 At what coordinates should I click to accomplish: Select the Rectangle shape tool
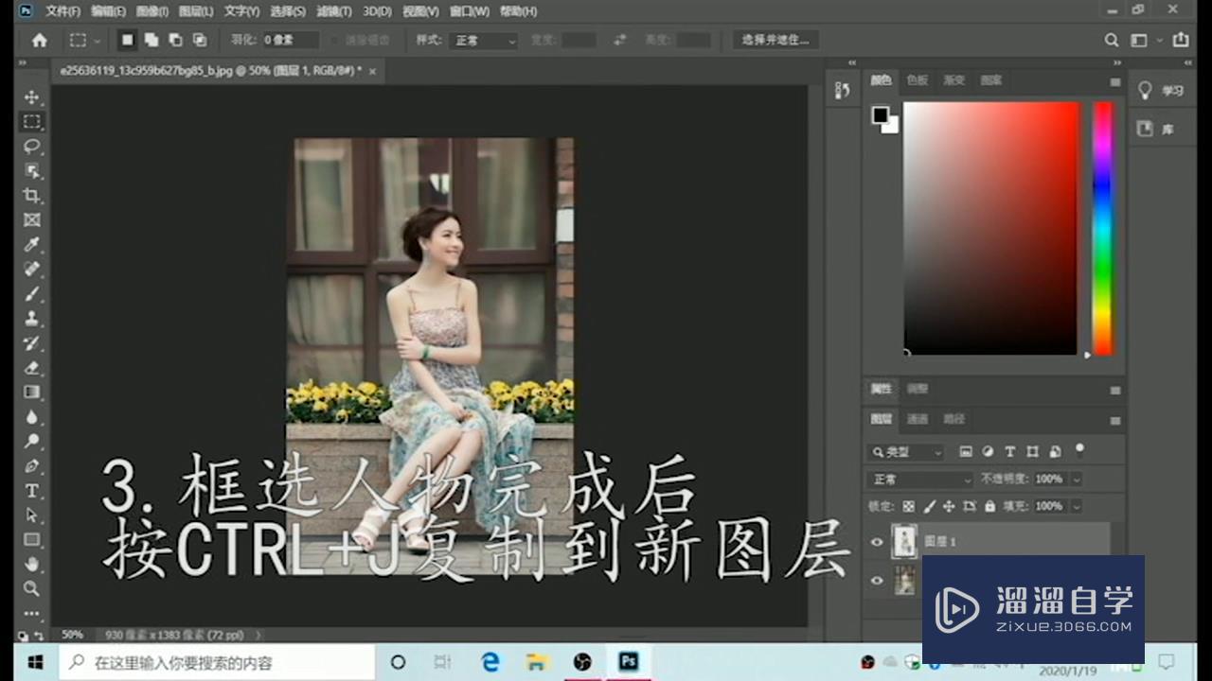pyautogui.click(x=32, y=540)
